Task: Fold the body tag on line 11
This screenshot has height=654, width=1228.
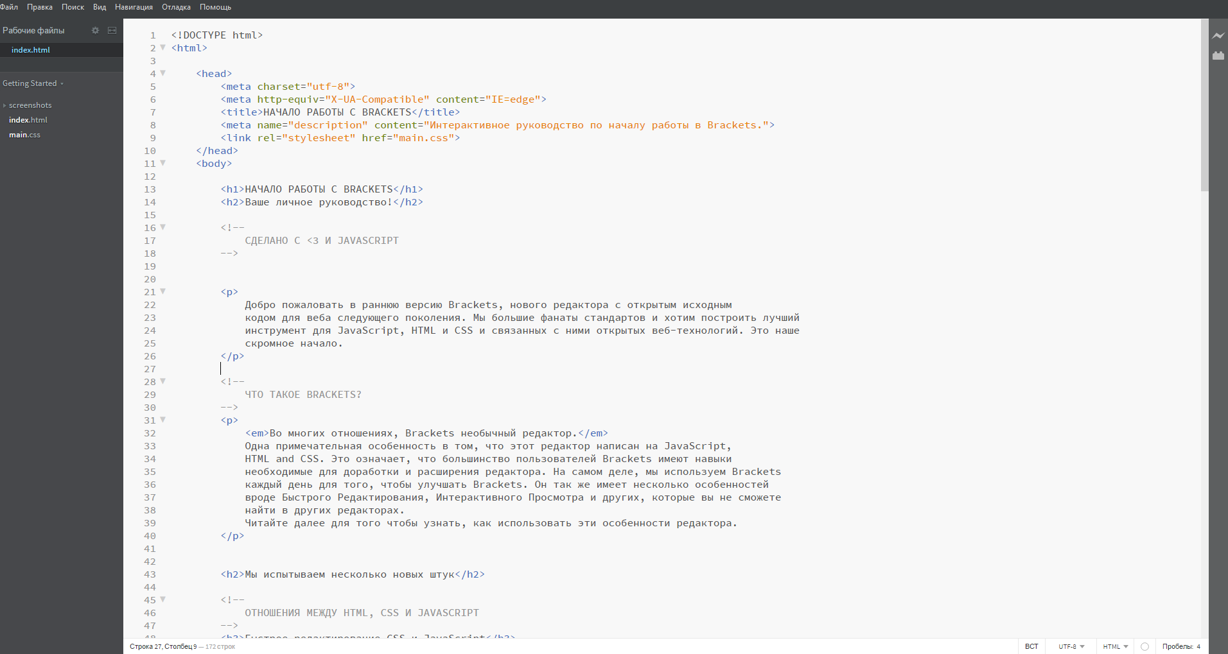Action: pyautogui.click(x=163, y=163)
